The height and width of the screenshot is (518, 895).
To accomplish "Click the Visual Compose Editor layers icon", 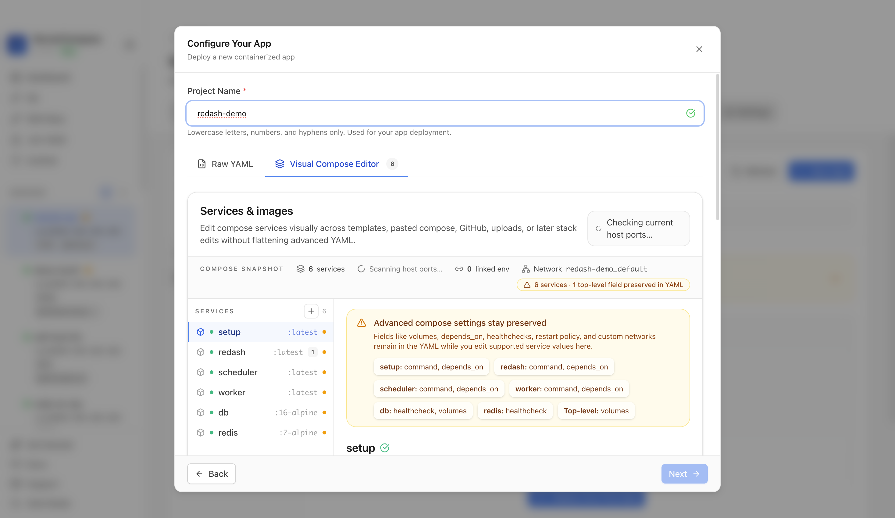I will coord(280,164).
